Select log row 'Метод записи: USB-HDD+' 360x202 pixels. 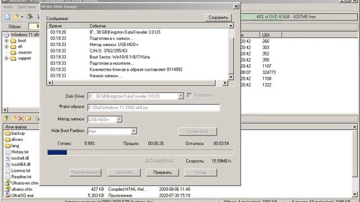(138, 45)
